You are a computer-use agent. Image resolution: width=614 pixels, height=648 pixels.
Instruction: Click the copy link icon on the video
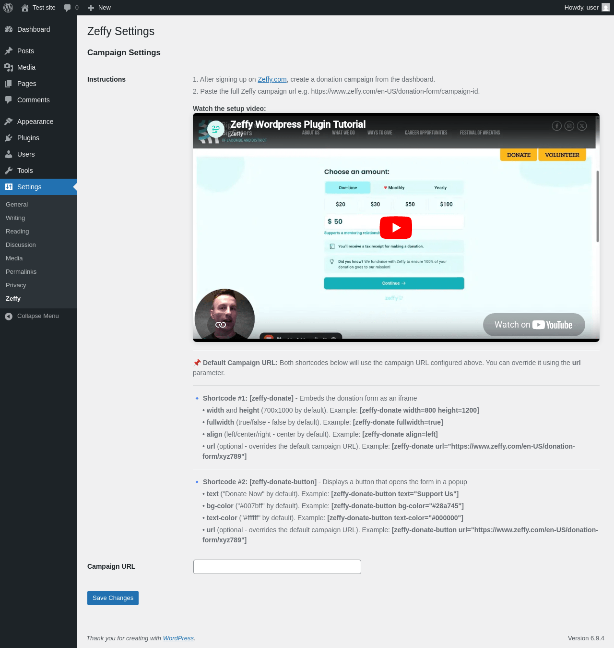click(221, 325)
